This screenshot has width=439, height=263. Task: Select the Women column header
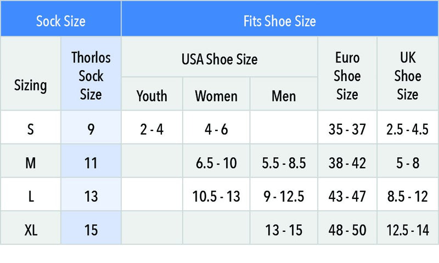216,94
